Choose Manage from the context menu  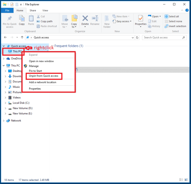click(34, 66)
